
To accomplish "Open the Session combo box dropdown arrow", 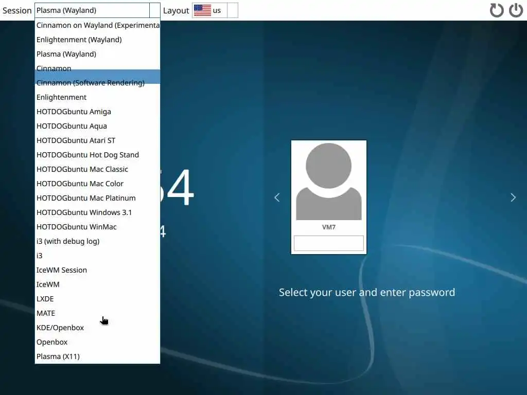I will [x=154, y=10].
